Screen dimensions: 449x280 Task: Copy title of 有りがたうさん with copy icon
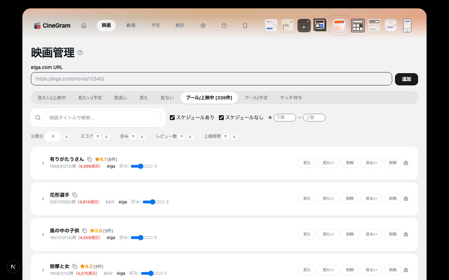[89, 159]
